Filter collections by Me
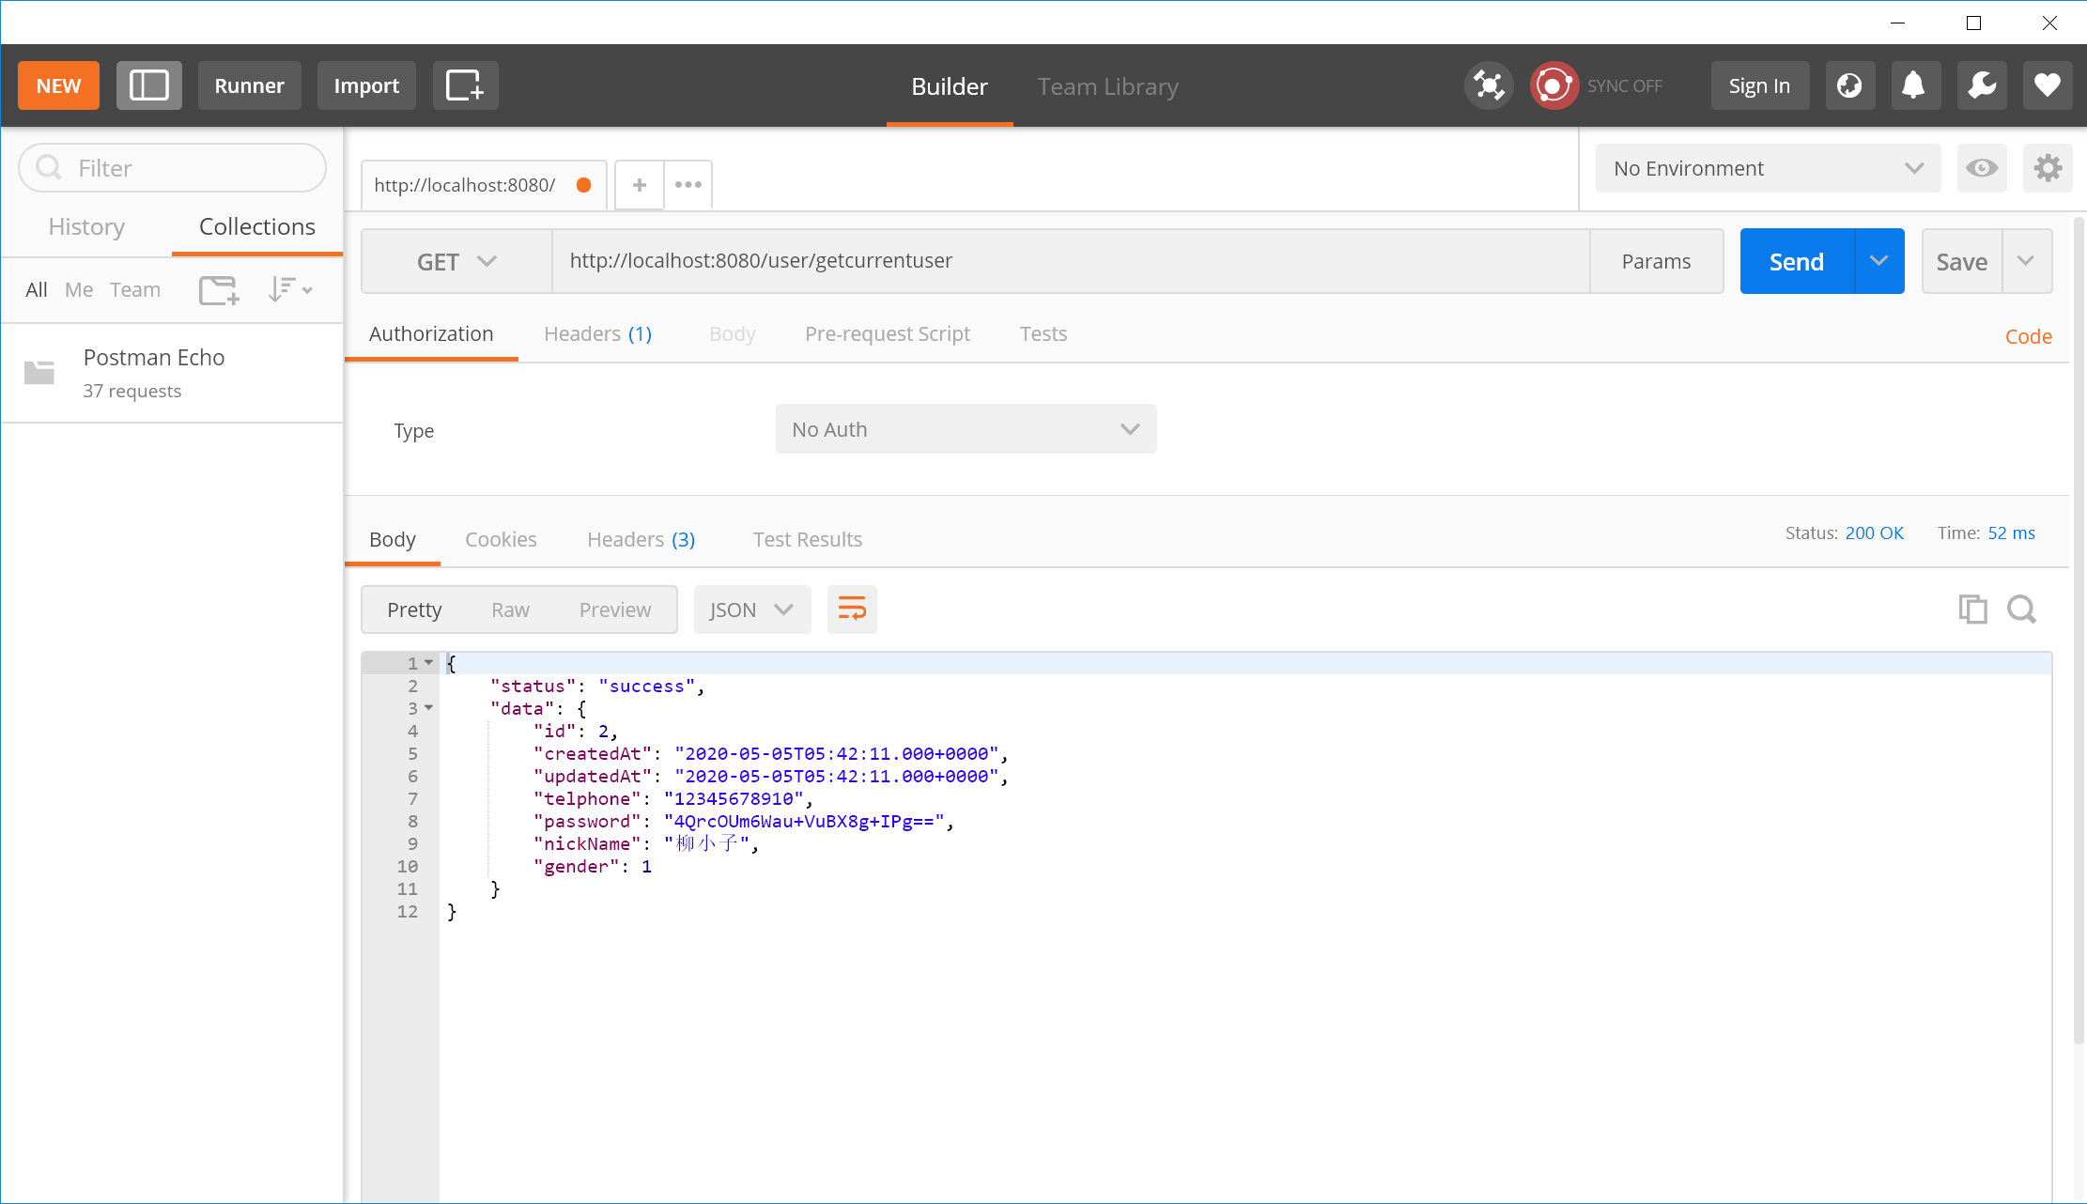The height and width of the screenshot is (1204, 2087). coord(79,289)
